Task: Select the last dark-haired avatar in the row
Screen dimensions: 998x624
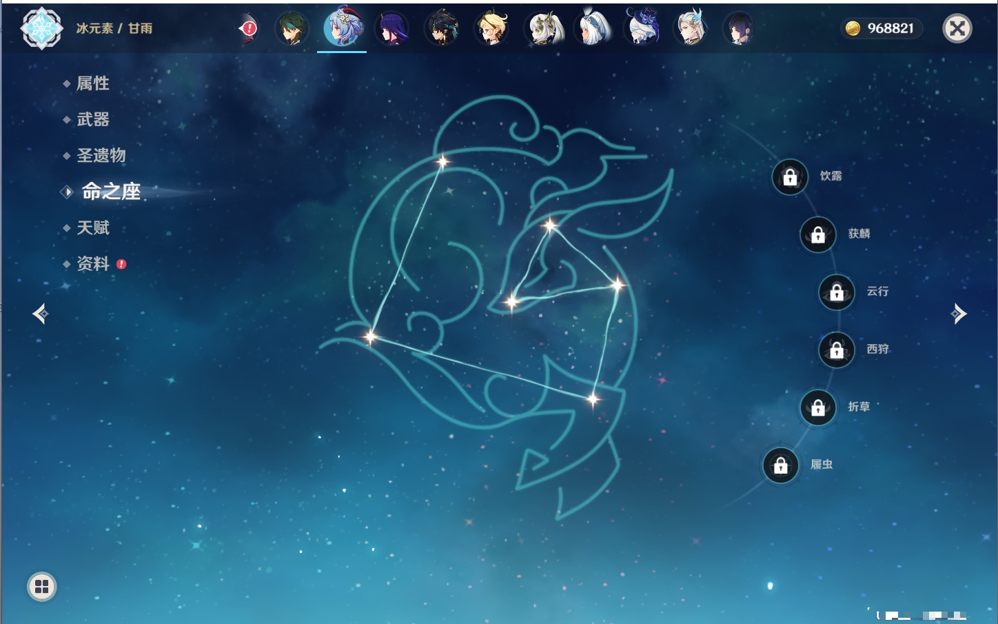Action: tap(738, 29)
